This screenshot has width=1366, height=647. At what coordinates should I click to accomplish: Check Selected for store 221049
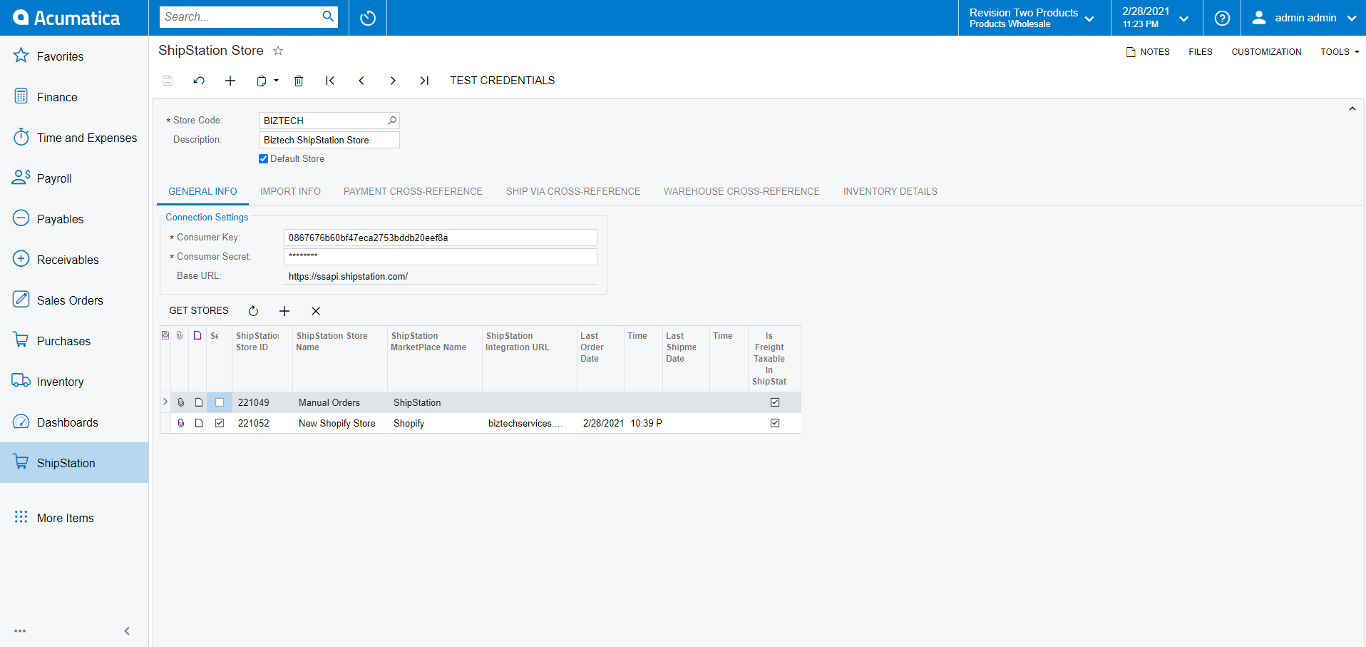click(x=220, y=402)
